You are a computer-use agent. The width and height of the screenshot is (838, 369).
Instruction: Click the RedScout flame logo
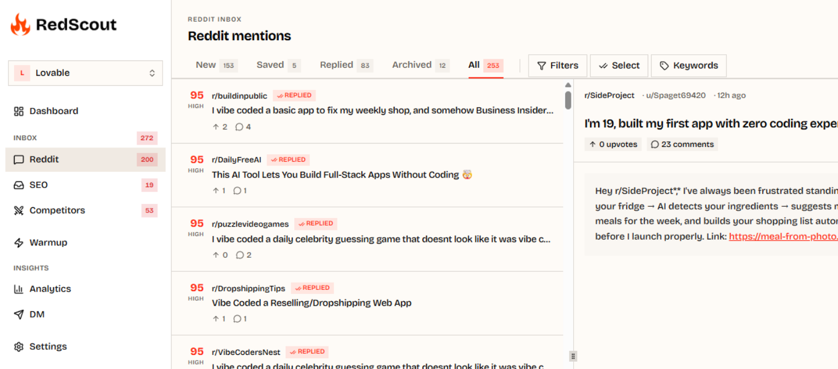click(x=20, y=24)
